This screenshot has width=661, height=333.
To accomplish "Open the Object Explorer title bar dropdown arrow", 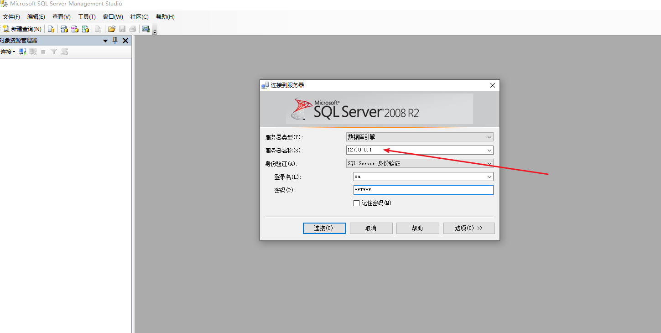I will pyautogui.click(x=105, y=41).
